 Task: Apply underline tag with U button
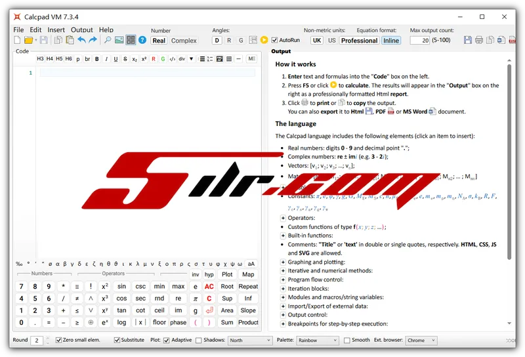tap(116, 59)
